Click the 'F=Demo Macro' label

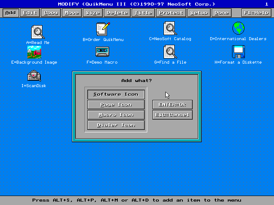(x=102, y=62)
